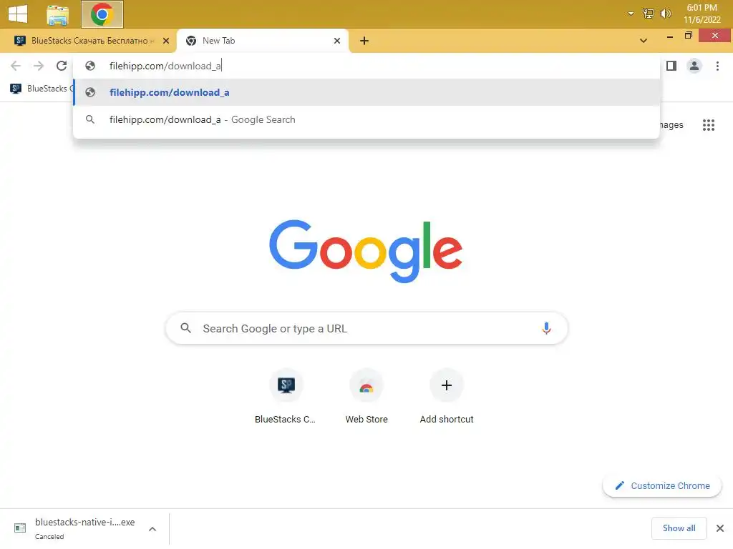This screenshot has height=549, width=733.
Task: Open the network tray icon
Action: 648,14
